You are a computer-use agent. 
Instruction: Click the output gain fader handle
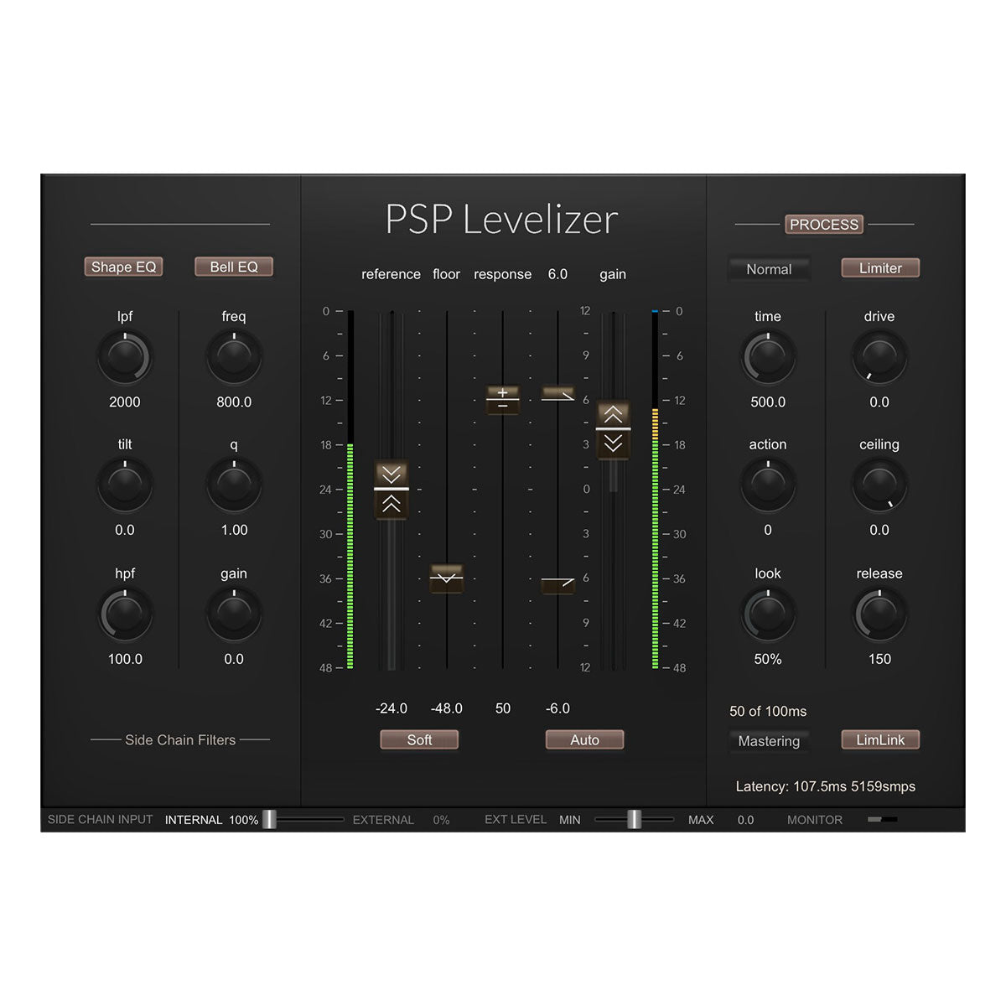tap(613, 429)
